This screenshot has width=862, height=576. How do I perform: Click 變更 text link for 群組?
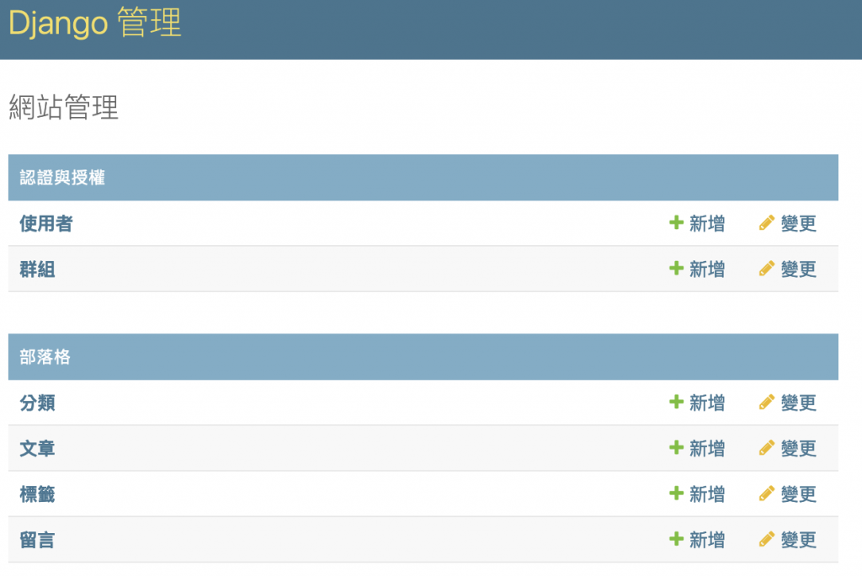point(798,269)
